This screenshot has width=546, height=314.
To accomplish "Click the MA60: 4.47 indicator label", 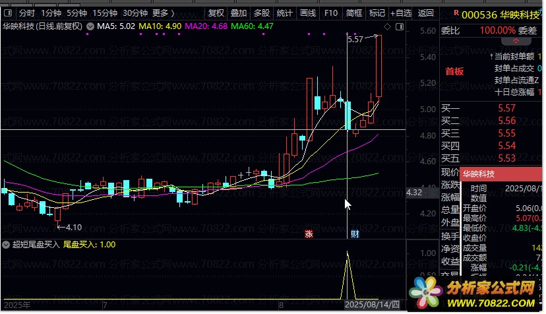I will click(252, 26).
